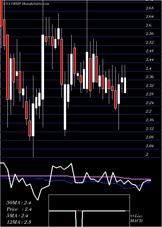Screen dimensions: 162x227
Task: Click the 2.64 price axis label
Action: (150, 17)
